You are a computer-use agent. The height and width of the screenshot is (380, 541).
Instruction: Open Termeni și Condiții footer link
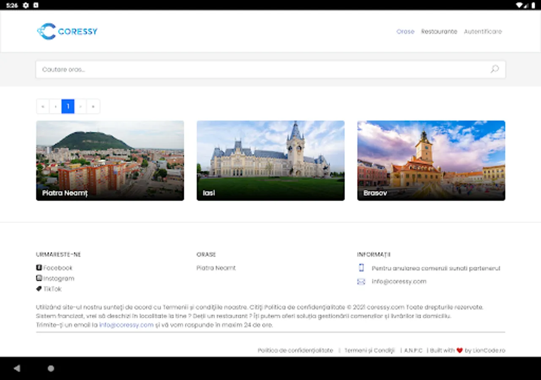[x=369, y=350]
